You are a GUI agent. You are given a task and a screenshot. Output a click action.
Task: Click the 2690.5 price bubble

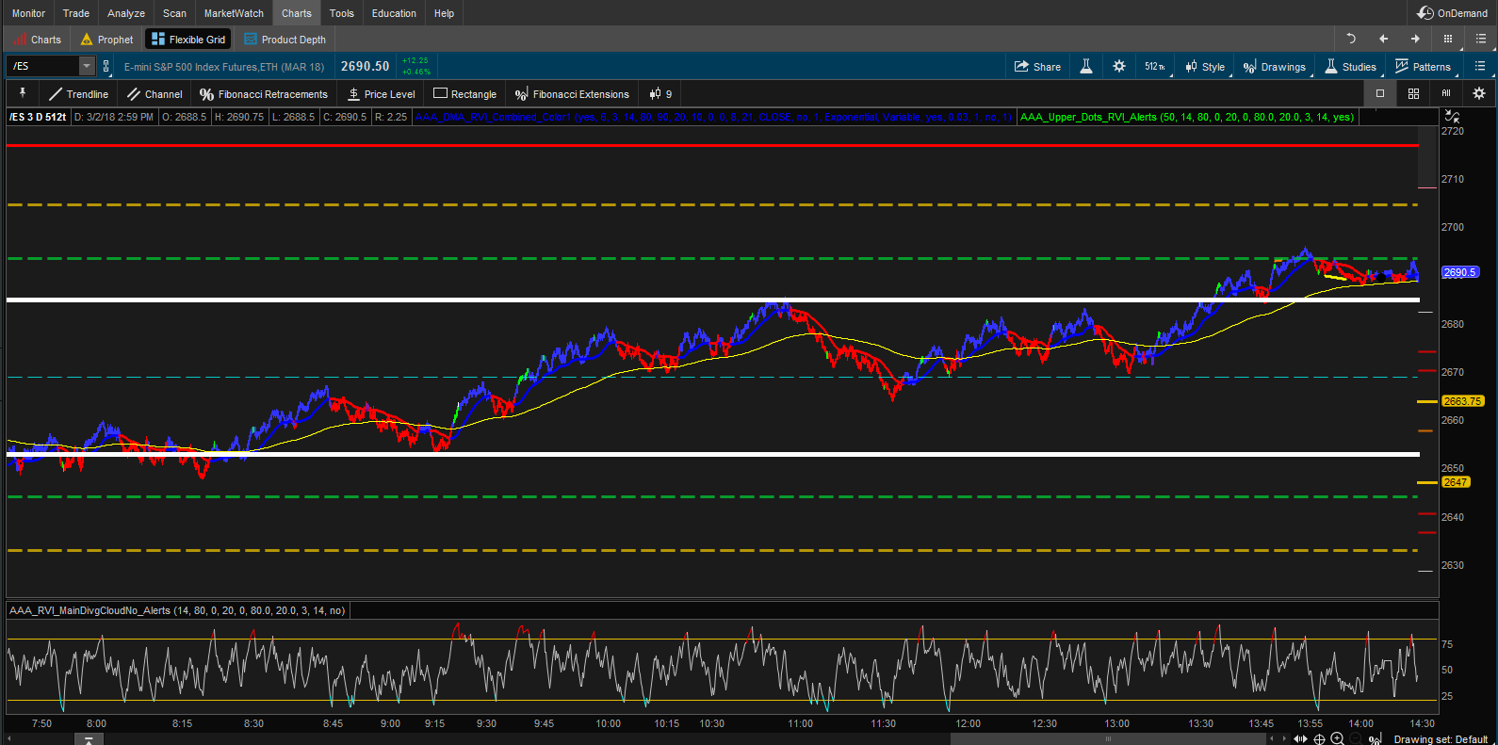click(1460, 272)
